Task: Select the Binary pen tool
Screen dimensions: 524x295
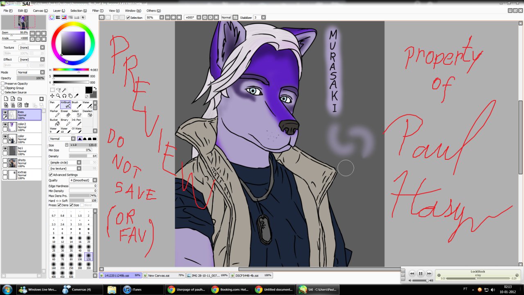Action: [65, 123]
